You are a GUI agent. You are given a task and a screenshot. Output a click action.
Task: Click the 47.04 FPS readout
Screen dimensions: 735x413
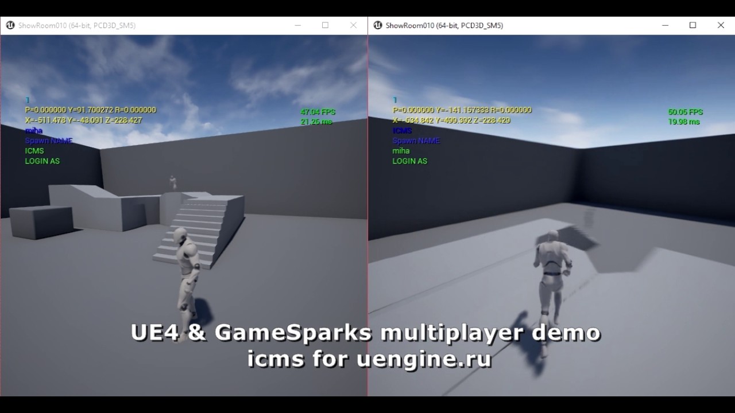click(x=318, y=112)
